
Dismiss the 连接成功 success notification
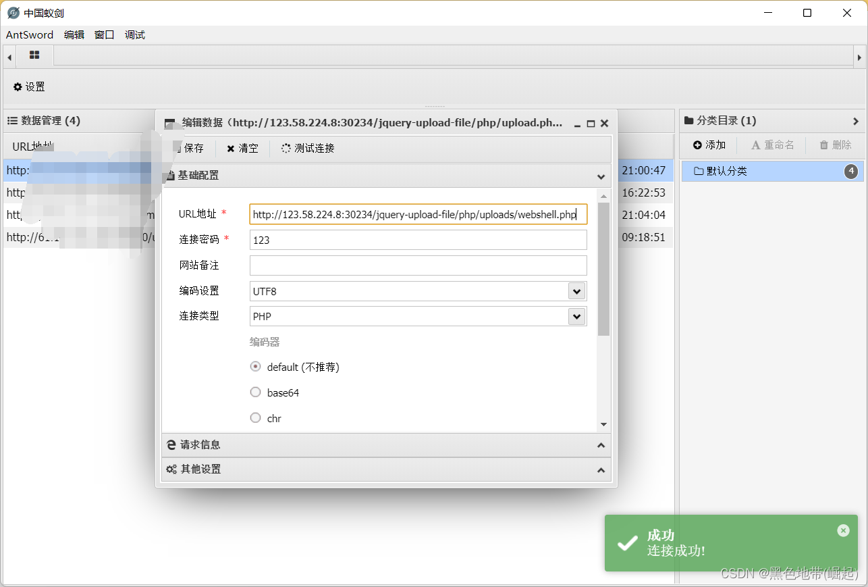[843, 530]
